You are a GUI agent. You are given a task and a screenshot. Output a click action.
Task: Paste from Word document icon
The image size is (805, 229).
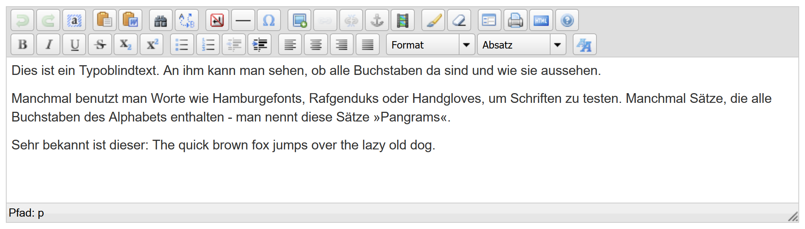[130, 20]
